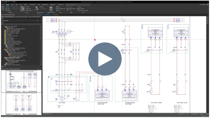The width and height of the screenshot is (210, 118).
Task: Switch to the Tree tab in navigator
Action: coord(2,67)
